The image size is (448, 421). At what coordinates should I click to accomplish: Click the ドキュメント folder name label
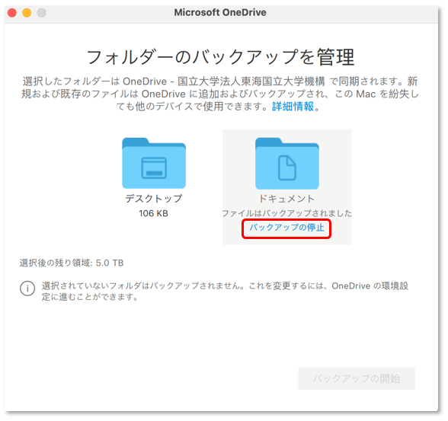pos(286,199)
